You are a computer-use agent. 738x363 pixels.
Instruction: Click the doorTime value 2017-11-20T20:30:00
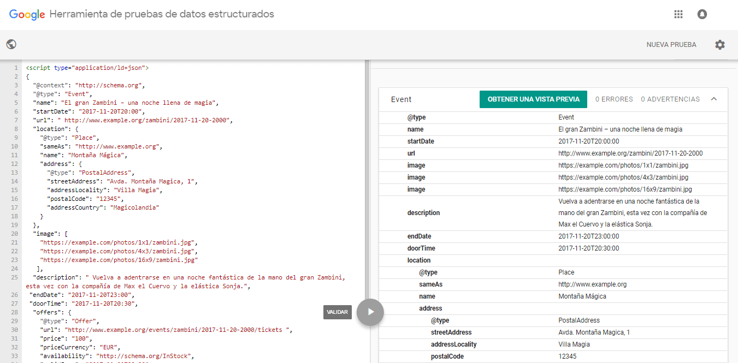coord(589,248)
